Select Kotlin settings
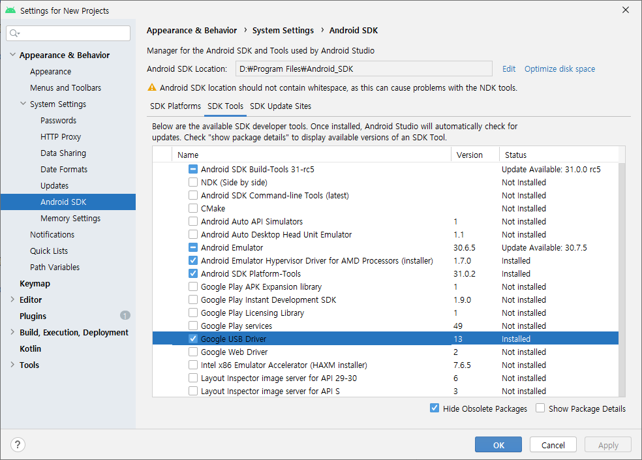The width and height of the screenshot is (642, 460). coord(30,348)
